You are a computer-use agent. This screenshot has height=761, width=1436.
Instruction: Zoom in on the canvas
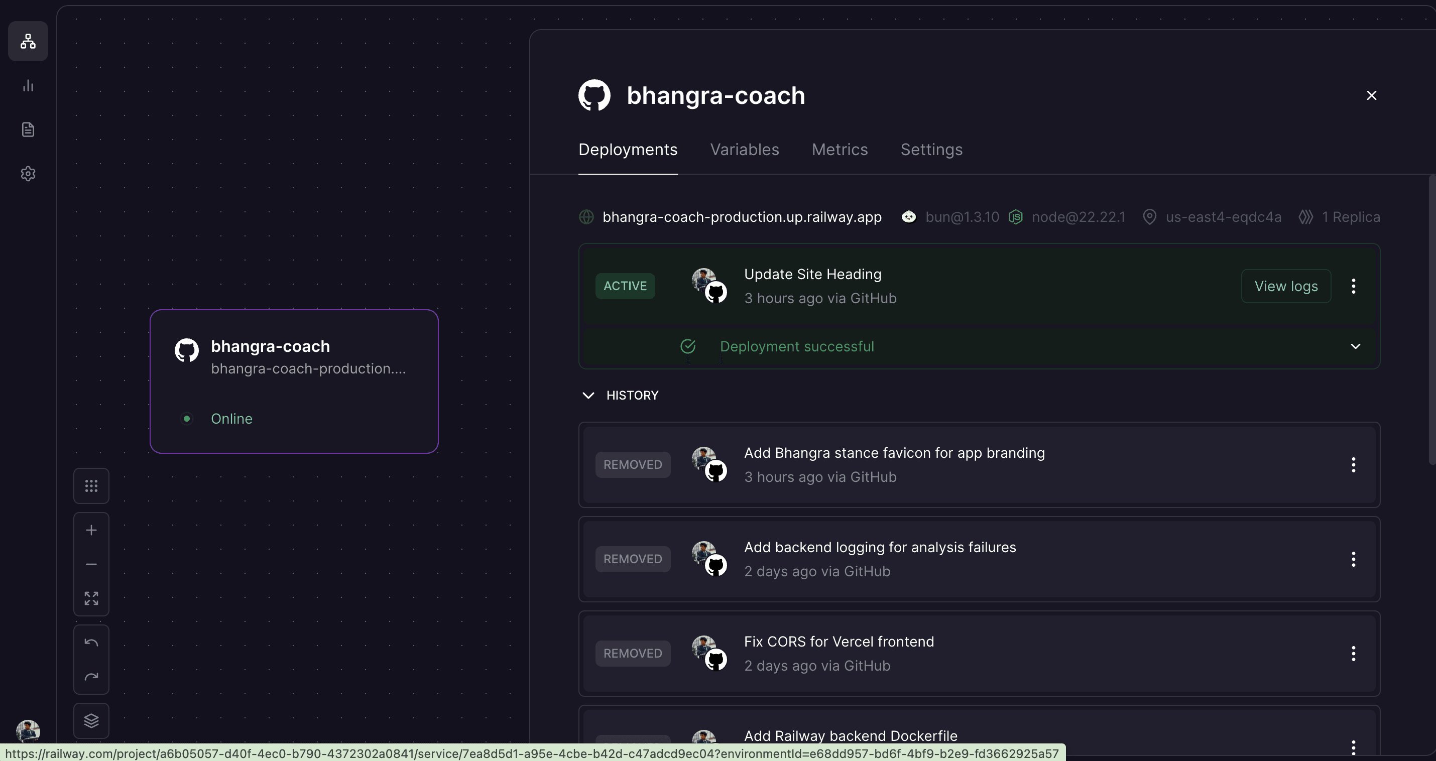click(91, 530)
